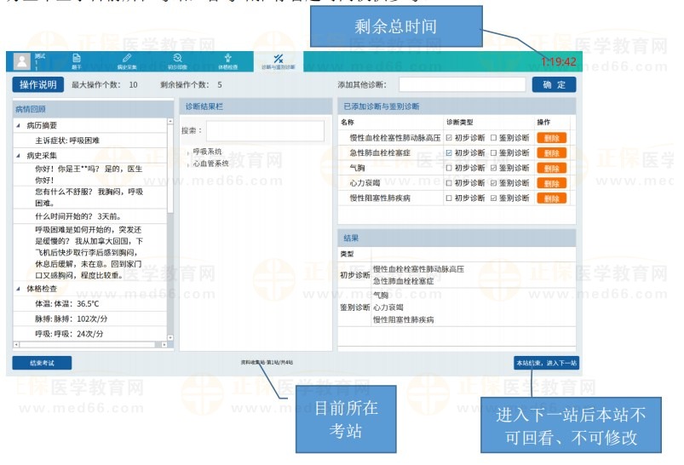Image resolution: width=684 pixels, height=465 pixels.
Task: Click the station indicator 第1站/共4站
Action: coord(267,362)
